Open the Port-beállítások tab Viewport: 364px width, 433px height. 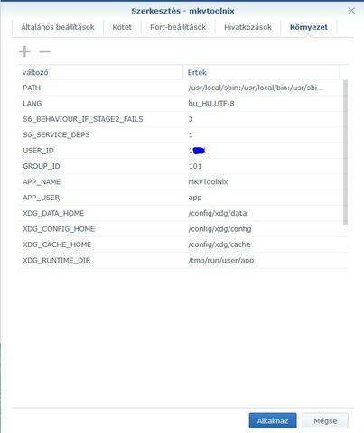(178, 27)
